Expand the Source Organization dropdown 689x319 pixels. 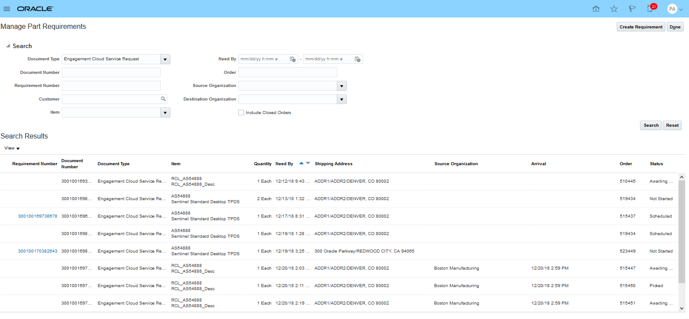point(342,86)
